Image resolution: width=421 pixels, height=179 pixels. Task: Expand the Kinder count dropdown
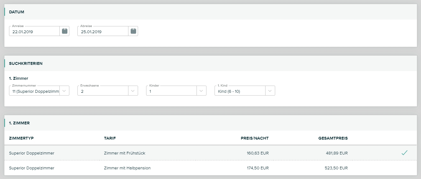click(176, 91)
